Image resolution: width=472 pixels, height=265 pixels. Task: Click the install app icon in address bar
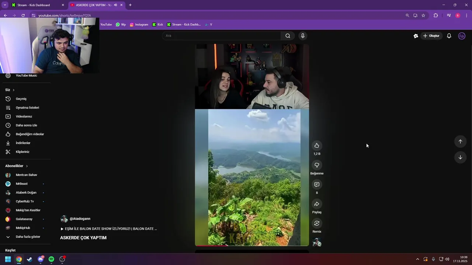tap(415, 15)
